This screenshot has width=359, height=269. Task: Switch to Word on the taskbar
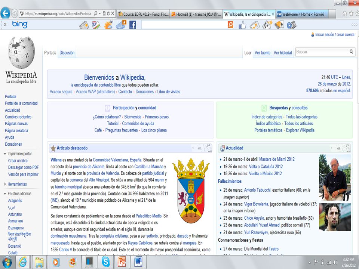(x=139, y=262)
